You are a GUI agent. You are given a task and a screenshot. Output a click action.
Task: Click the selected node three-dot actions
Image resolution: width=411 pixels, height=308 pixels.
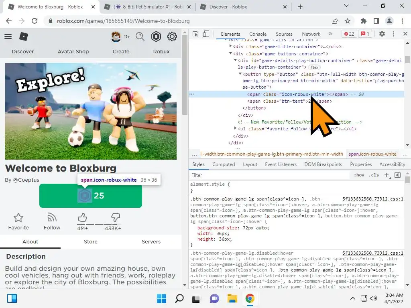click(192, 94)
